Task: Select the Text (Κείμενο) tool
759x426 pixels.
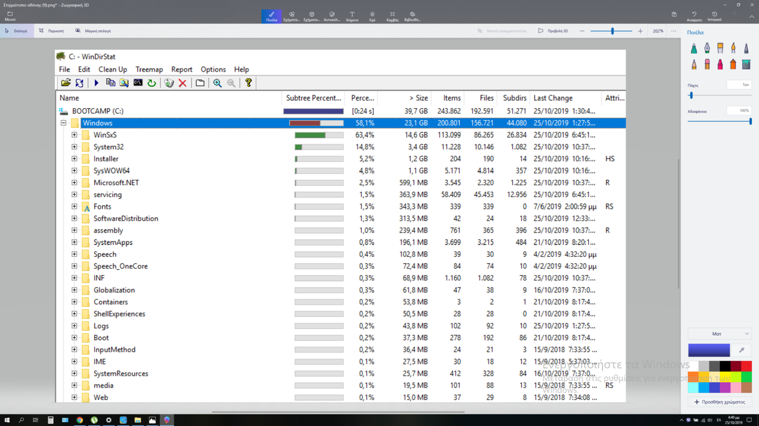Action: coord(352,16)
